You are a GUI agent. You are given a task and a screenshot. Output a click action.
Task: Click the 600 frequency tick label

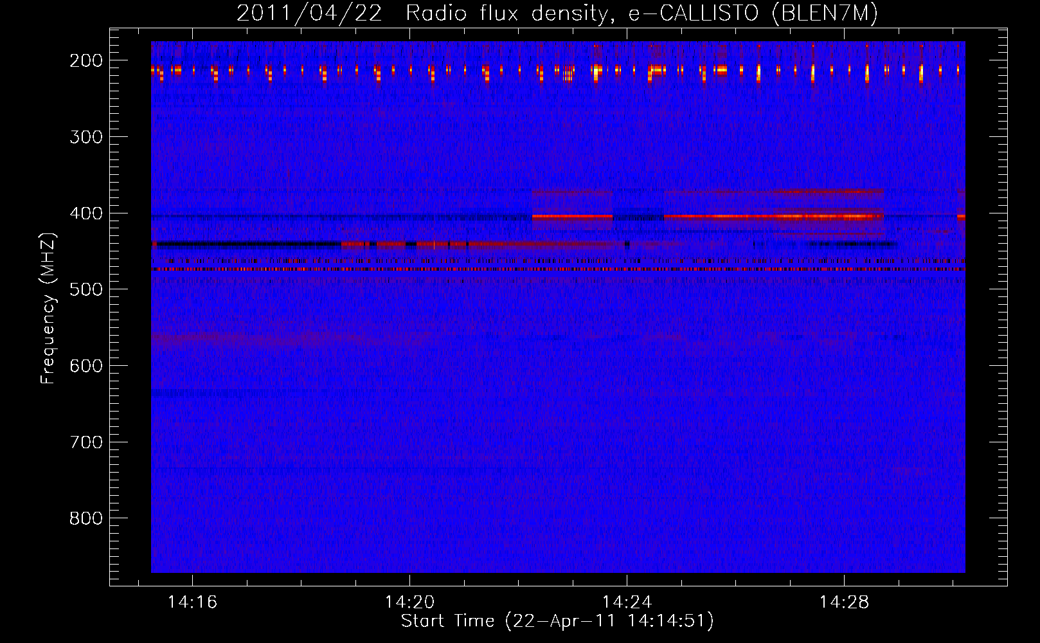(x=85, y=366)
